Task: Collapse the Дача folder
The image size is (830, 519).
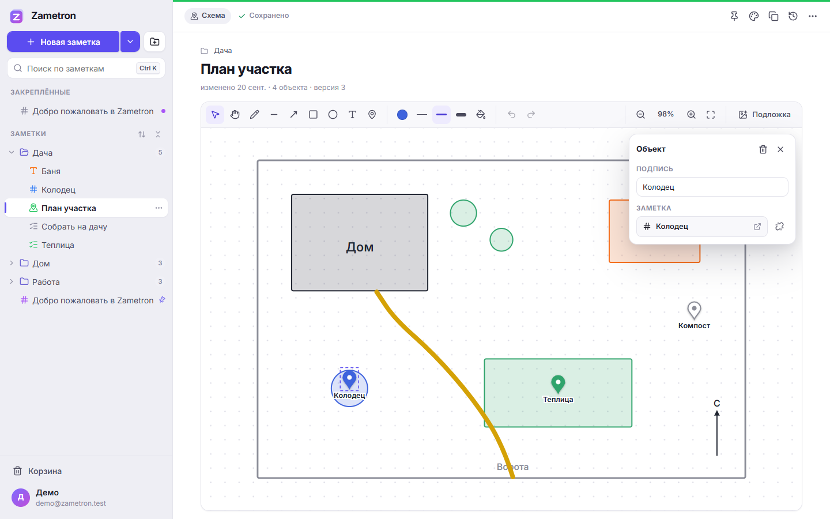Action: 12,153
